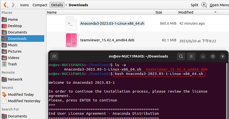Select file Anaconda3-2023.03-1-Linux-x86_64.sh

pyautogui.click(x=112, y=23)
